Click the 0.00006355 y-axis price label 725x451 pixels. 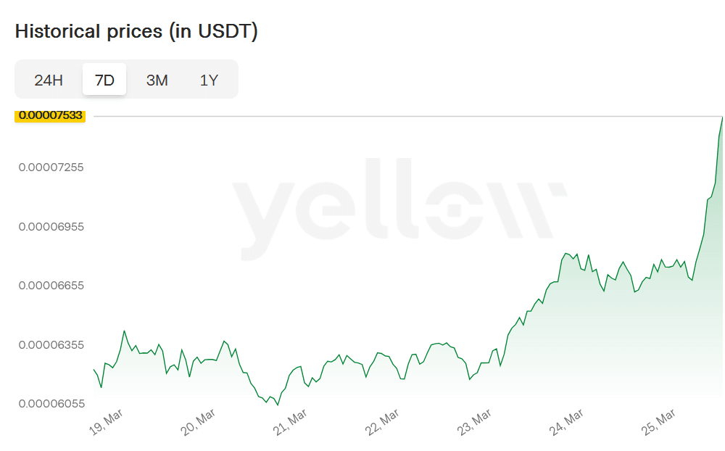[x=51, y=344]
